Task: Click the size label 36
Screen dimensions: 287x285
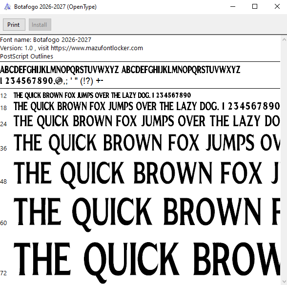Action: tap(3, 149)
